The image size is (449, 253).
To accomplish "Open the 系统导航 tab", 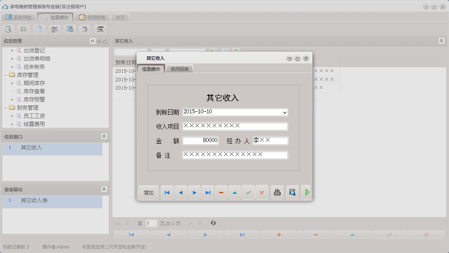I will pos(22,17).
